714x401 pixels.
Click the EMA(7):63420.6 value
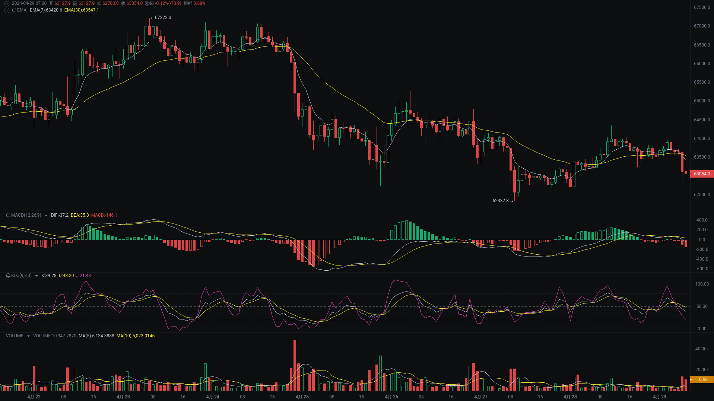tap(46, 10)
